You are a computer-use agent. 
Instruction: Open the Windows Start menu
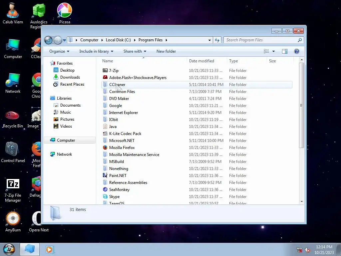(x=9, y=249)
